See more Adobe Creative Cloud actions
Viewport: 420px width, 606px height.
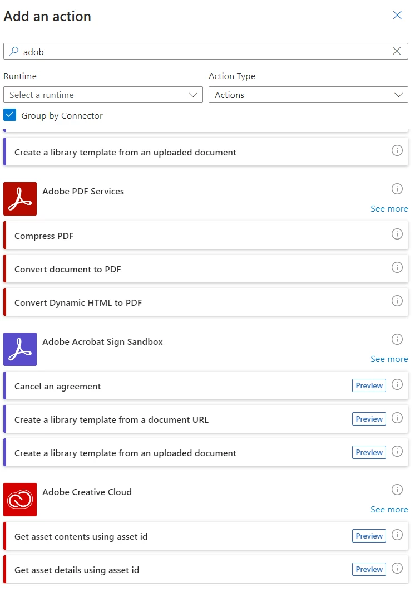(x=389, y=510)
